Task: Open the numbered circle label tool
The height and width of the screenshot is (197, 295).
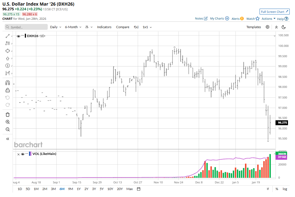Action: [8, 66]
